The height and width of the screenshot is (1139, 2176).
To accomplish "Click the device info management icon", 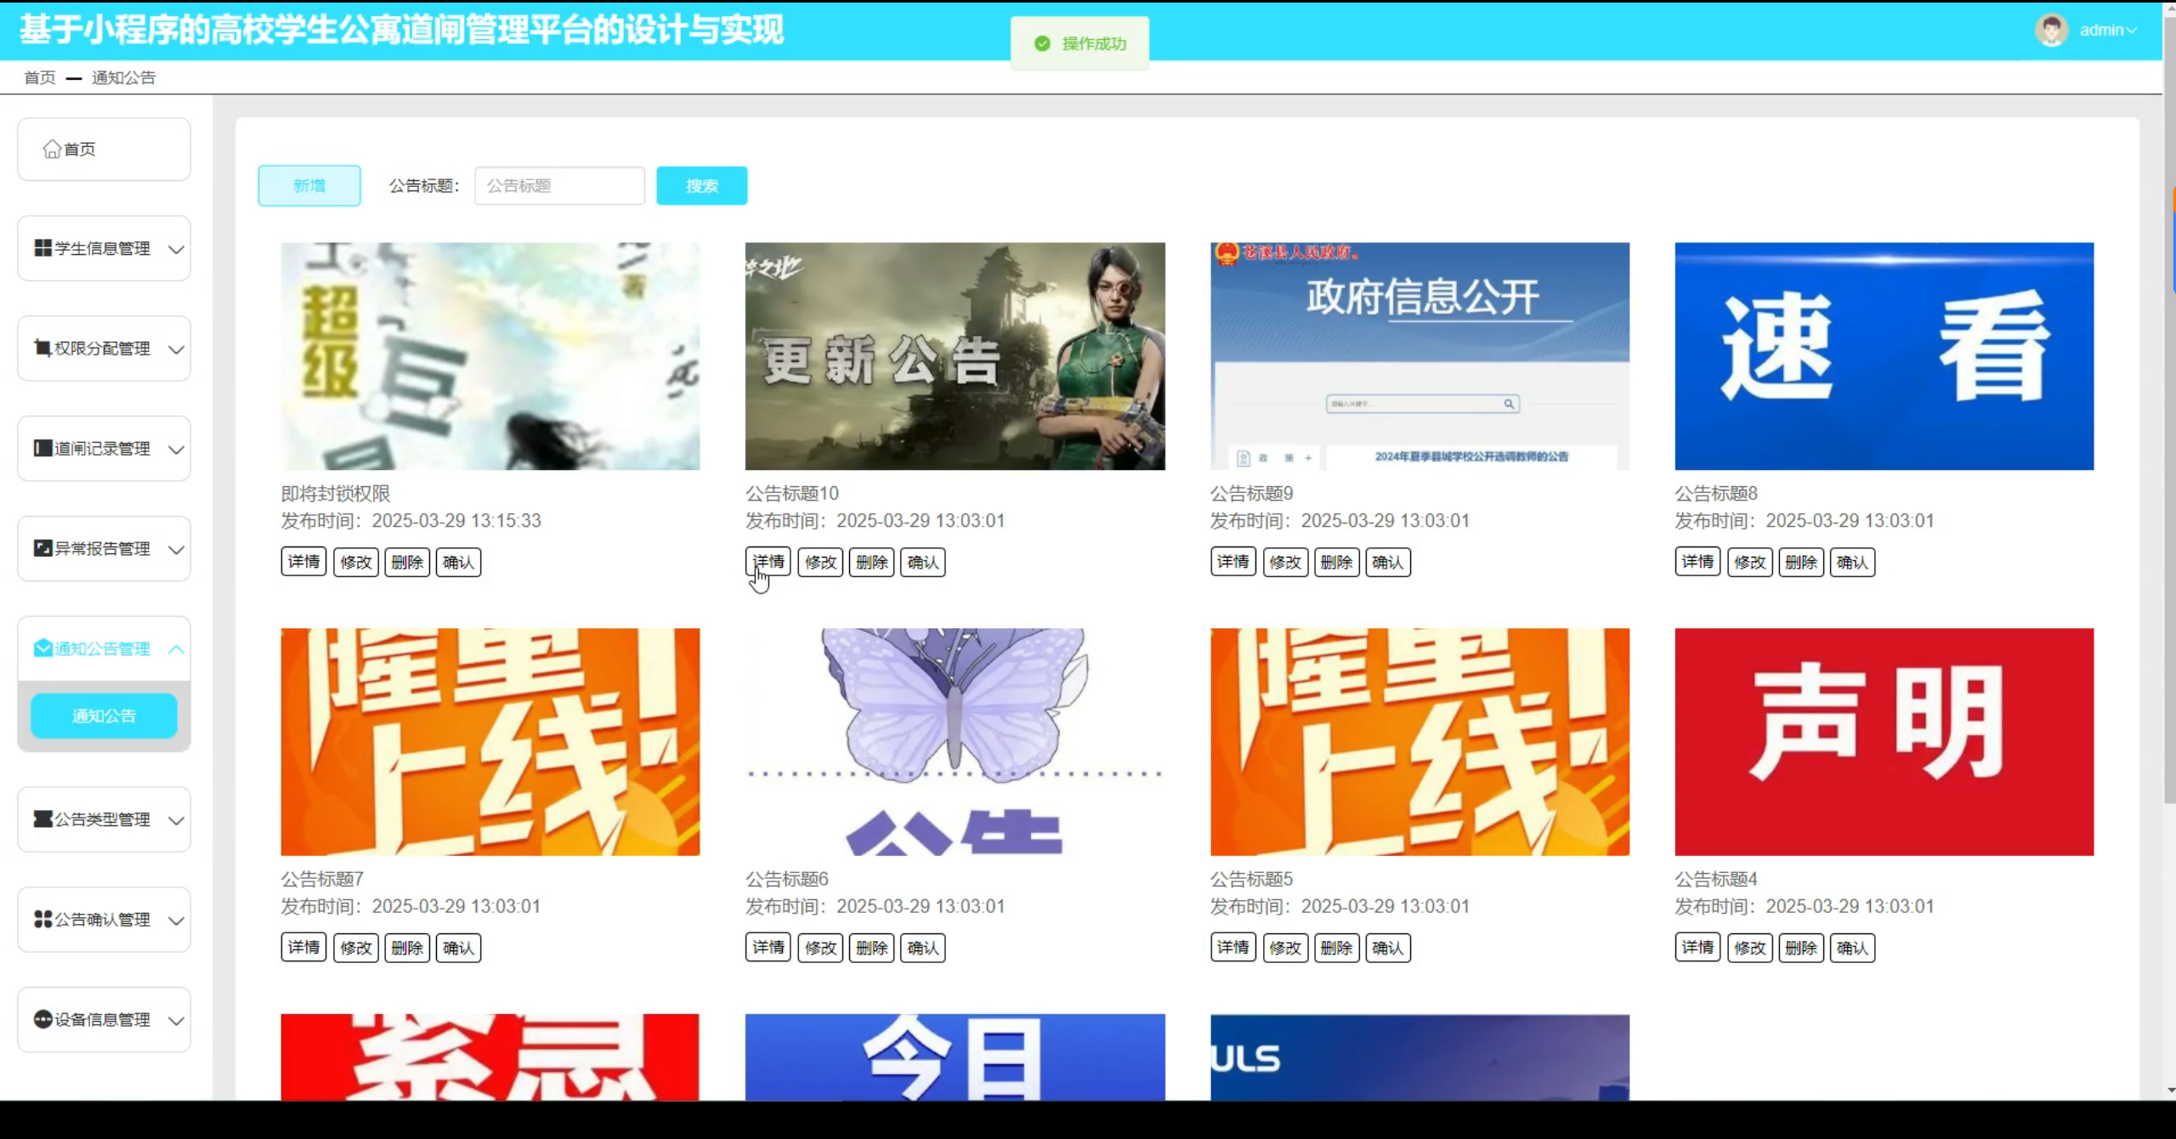I will [x=42, y=1019].
